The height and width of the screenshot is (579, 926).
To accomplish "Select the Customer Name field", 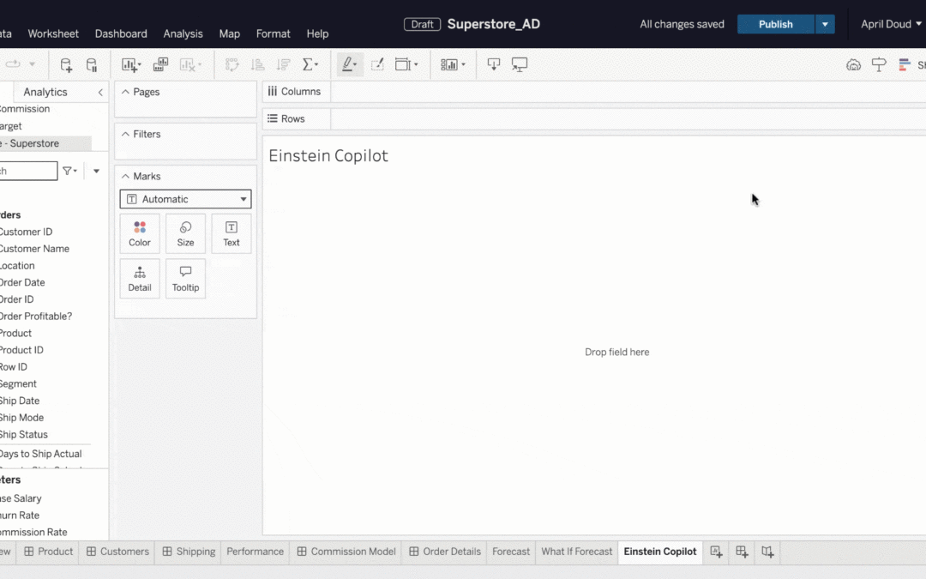I will (x=34, y=249).
